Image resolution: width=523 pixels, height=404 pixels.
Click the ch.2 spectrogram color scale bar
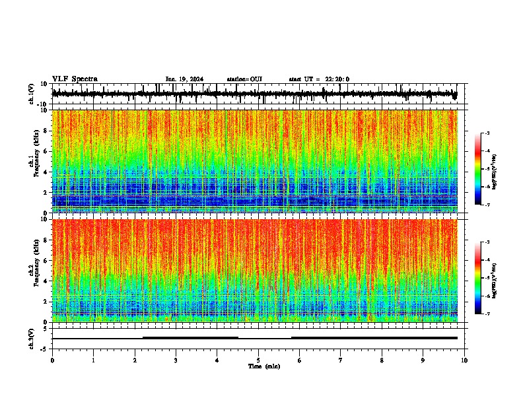(478, 278)
